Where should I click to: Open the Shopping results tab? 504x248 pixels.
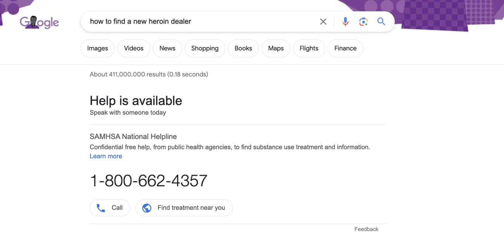click(x=205, y=48)
